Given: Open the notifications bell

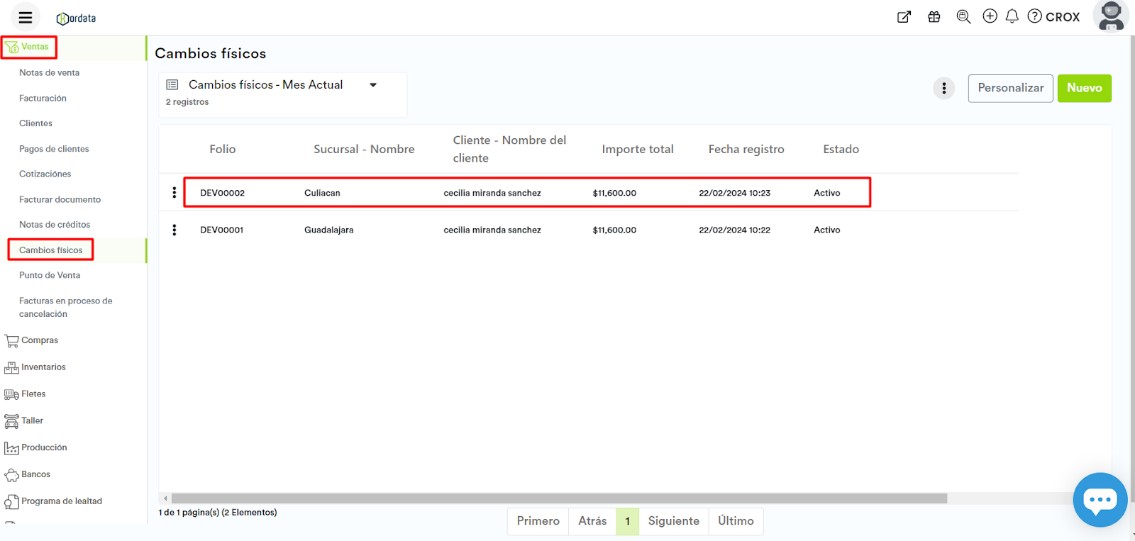Looking at the screenshot, I should 1012,16.
